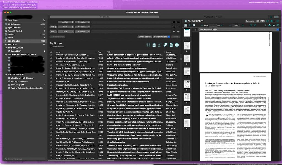The image size is (282, 167).
Task: Switch to the Summary tab
Action: pos(250,21)
